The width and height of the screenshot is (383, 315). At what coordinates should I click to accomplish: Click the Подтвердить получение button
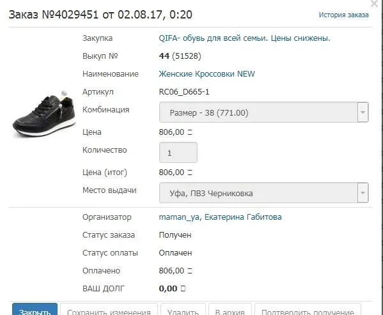coord(308,309)
